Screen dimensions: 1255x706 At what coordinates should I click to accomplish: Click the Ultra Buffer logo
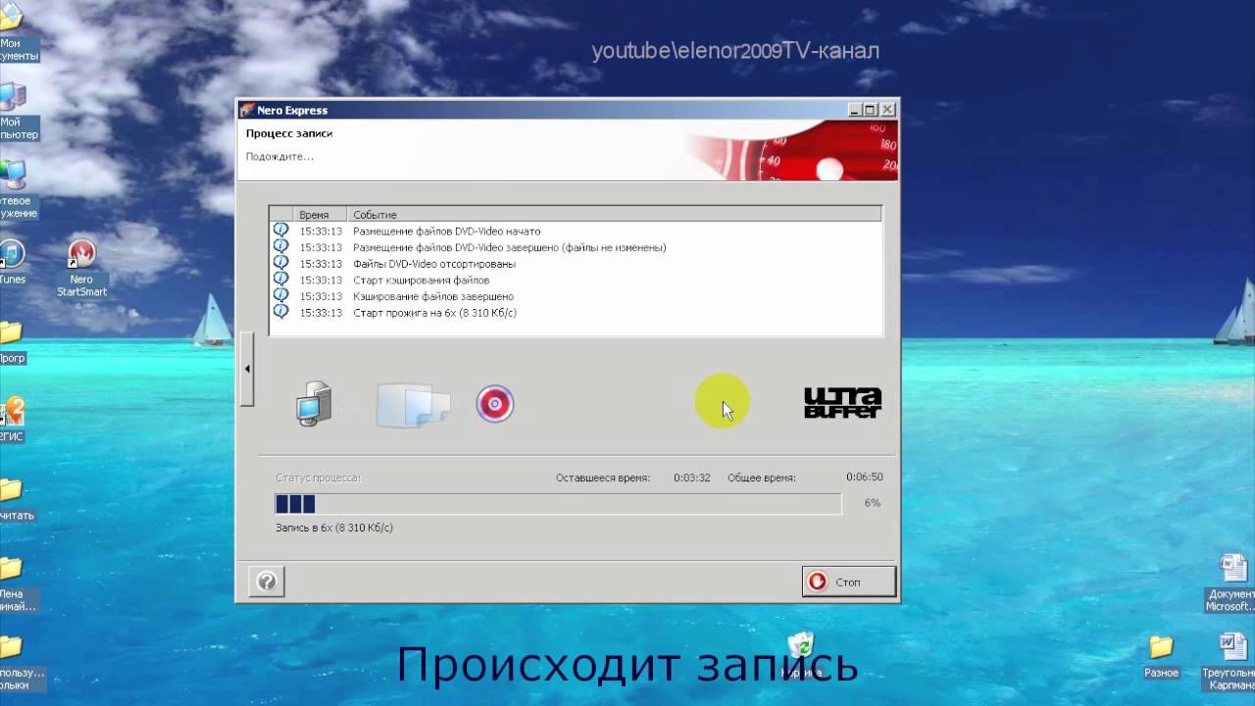coord(842,403)
